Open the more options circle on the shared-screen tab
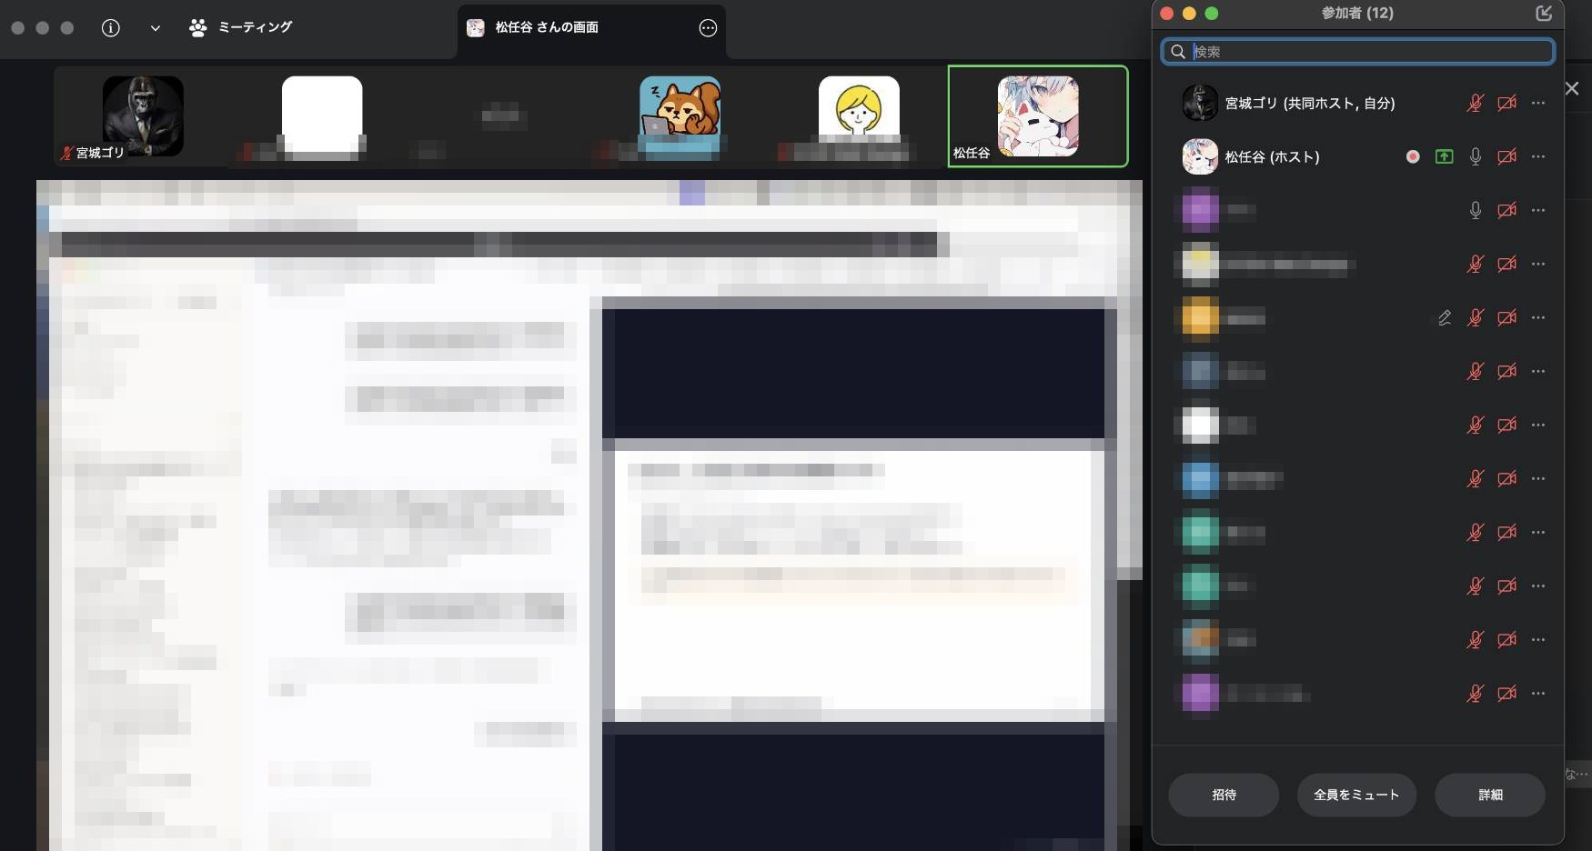Viewport: 1592px width, 851px height. (708, 28)
